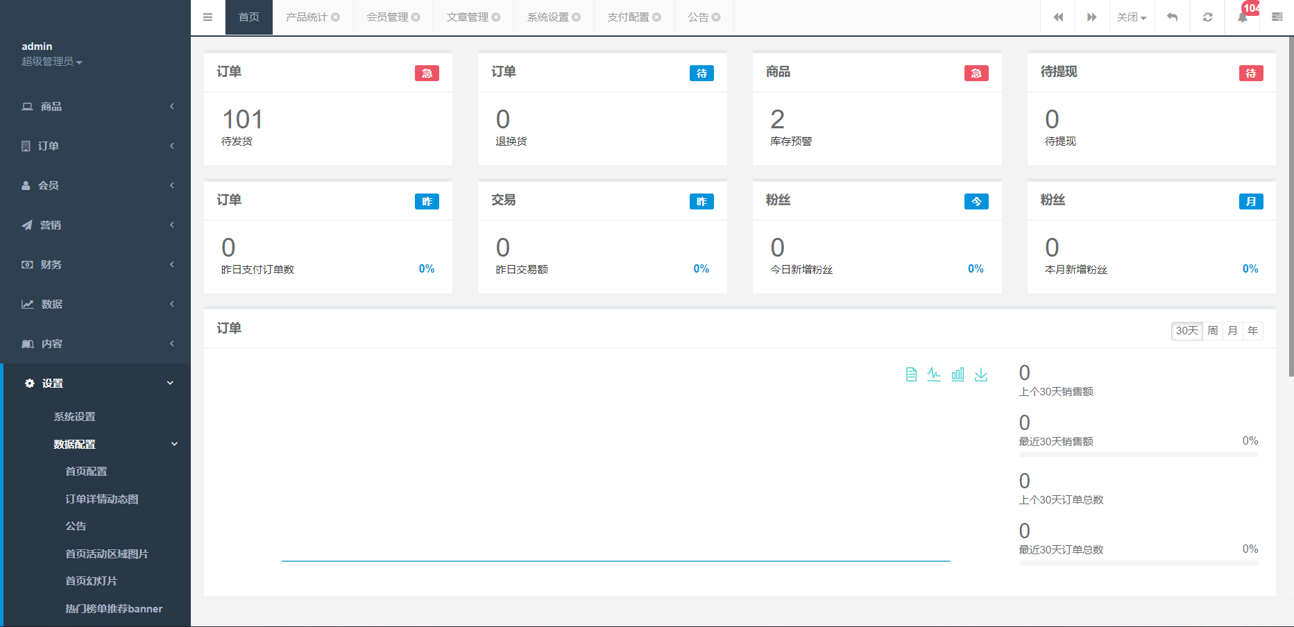Expand the 商品 menu arrow
Viewport: 1294px width, 627px height.
coord(171,106)
